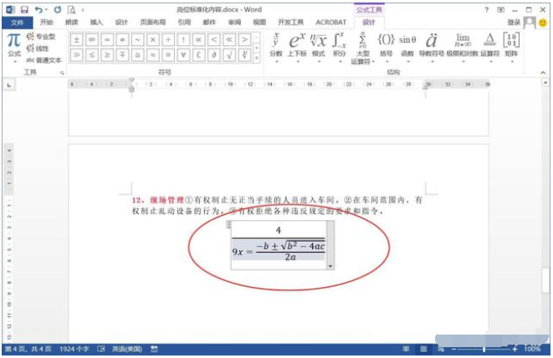
Task: Open the 文件 file menu
Action: (17, 22)
